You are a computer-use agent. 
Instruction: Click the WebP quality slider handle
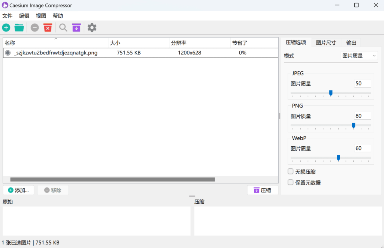pos(339,158)
